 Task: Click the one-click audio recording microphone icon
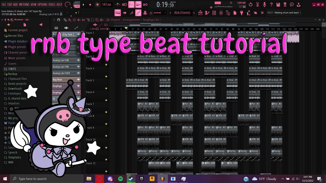264,5
